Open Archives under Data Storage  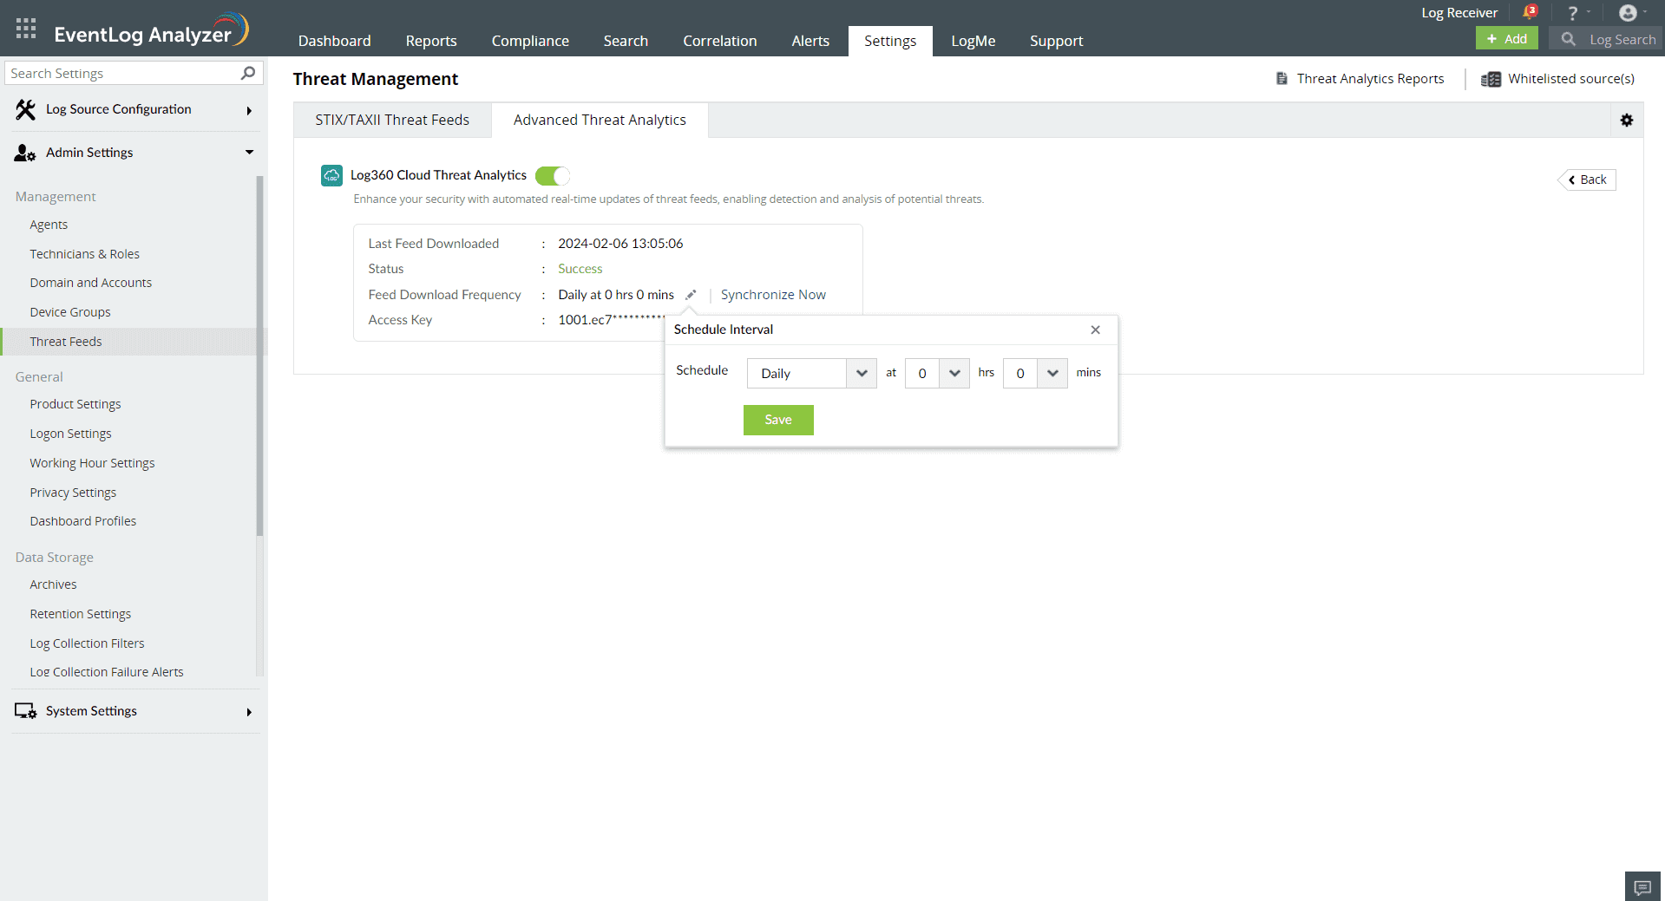pyautogui.click(x=53, y=584)
